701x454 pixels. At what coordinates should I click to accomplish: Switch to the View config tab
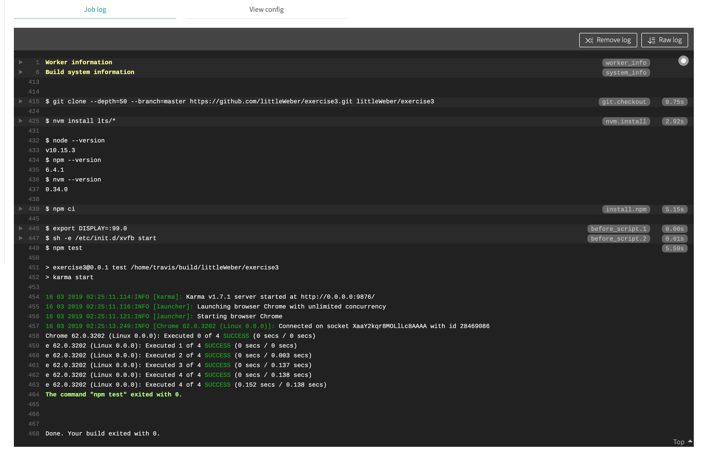(266, 10)
